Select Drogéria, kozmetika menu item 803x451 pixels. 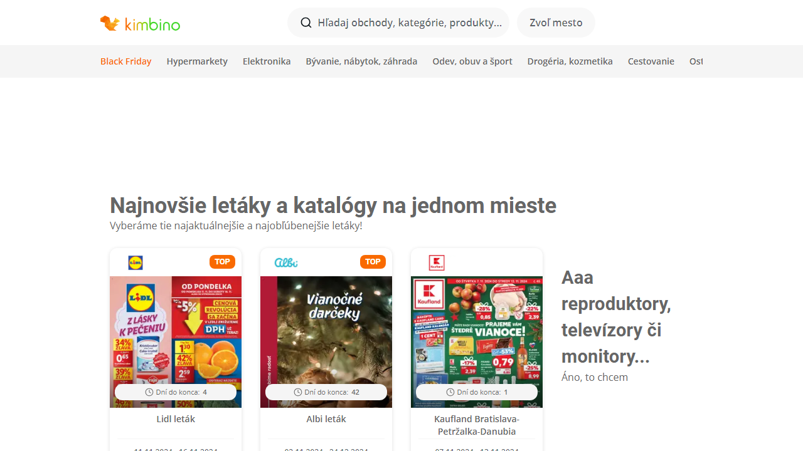coord(570,61)
